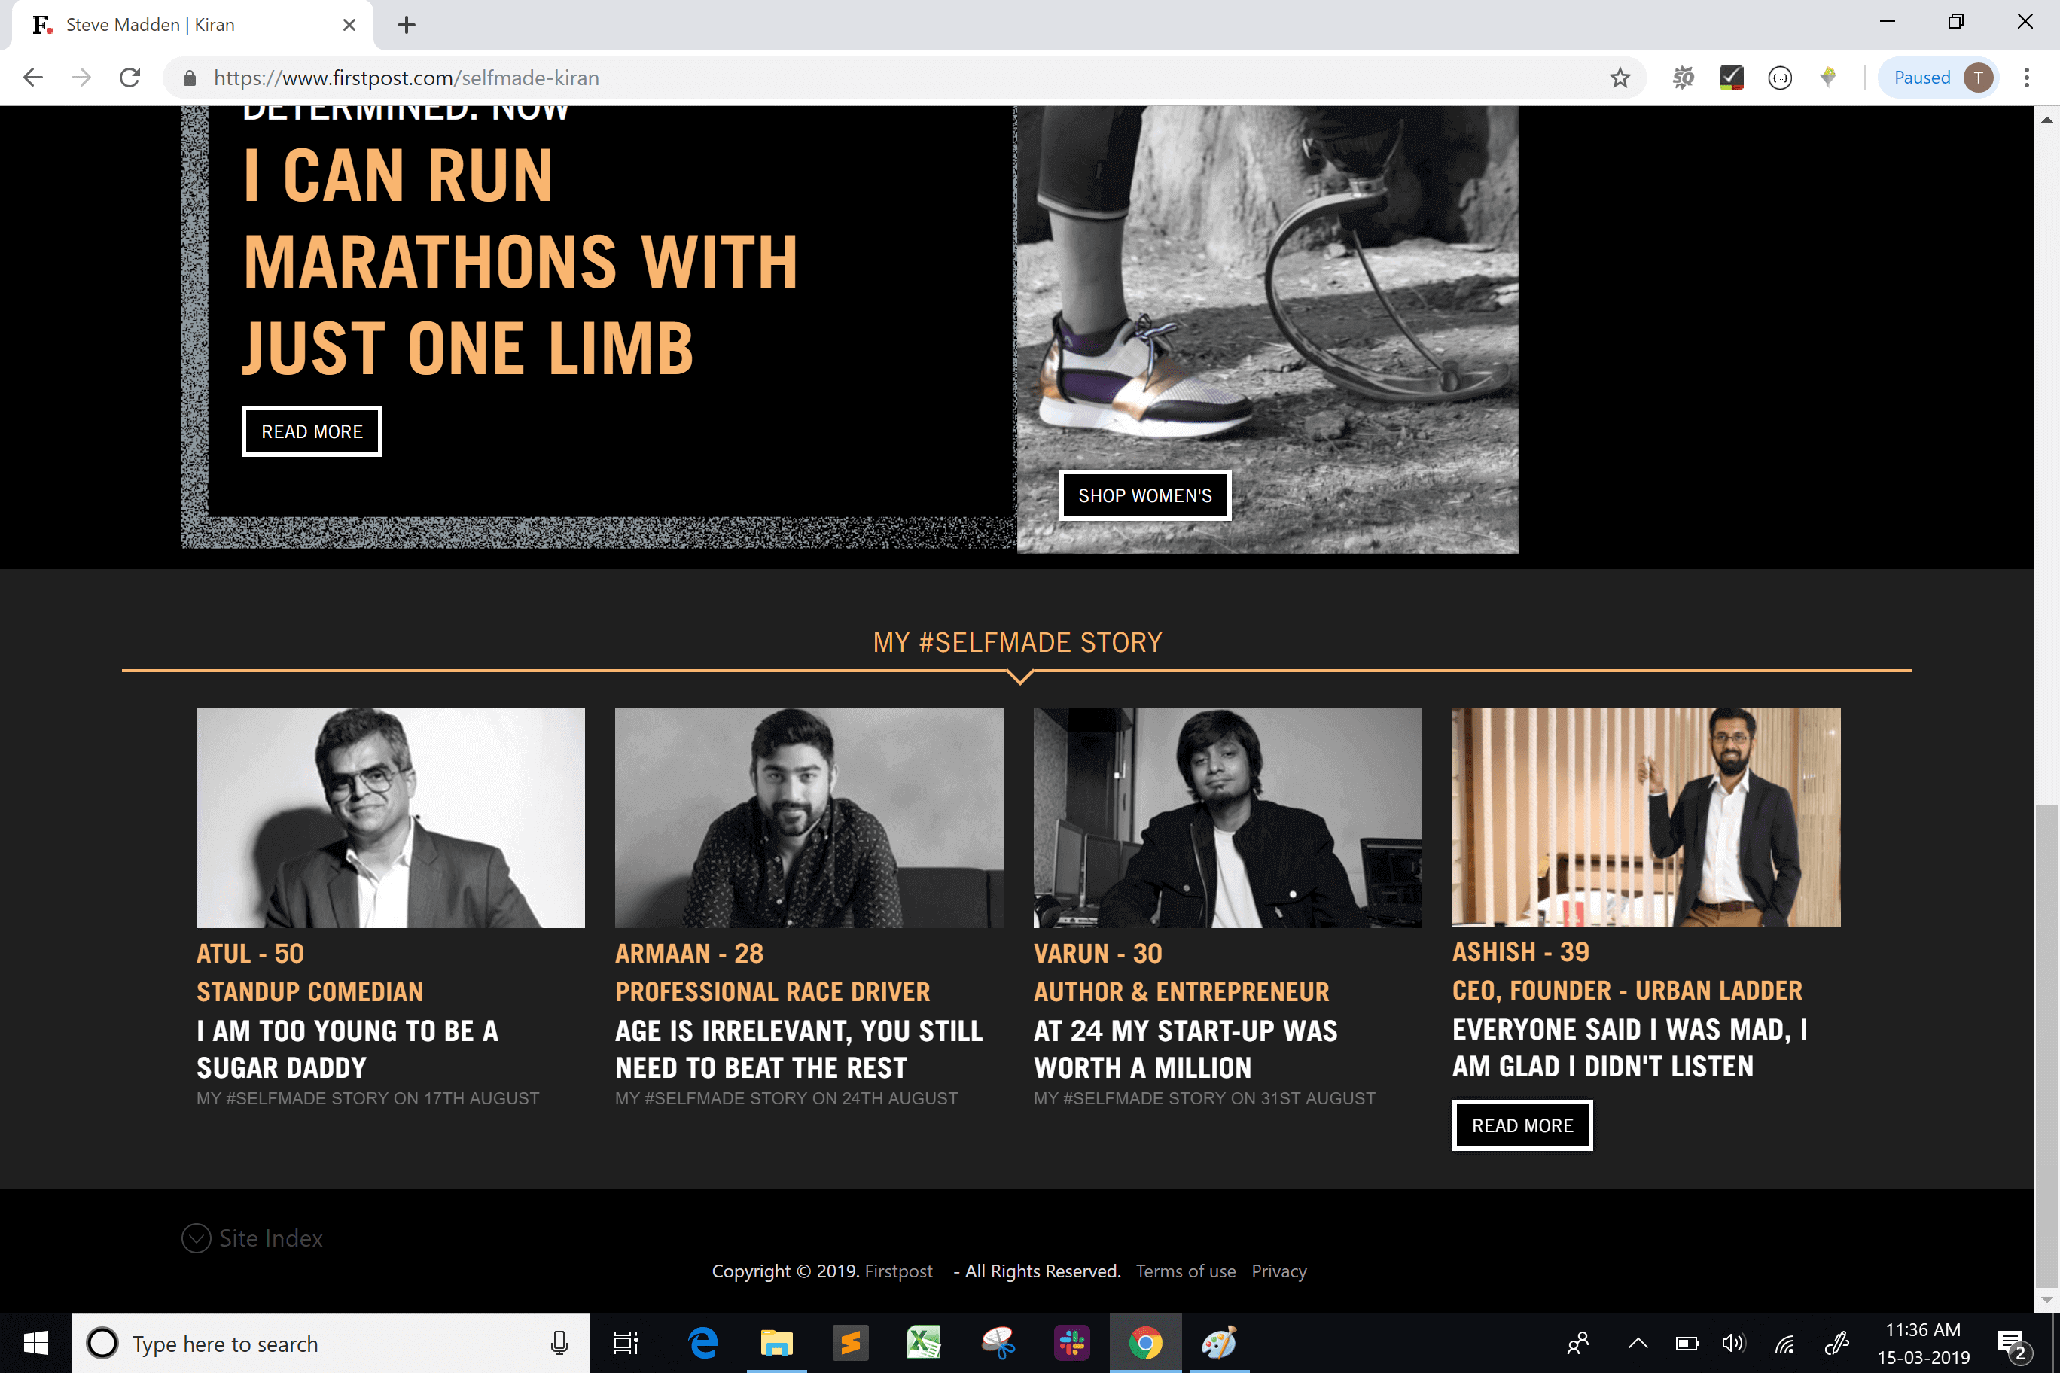2060x1373 pixels.
Task: Open the Firstpost footer link
Action: tap(899, 1271)
